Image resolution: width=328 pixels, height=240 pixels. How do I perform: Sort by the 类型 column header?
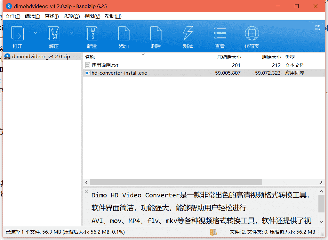[304, 57]
